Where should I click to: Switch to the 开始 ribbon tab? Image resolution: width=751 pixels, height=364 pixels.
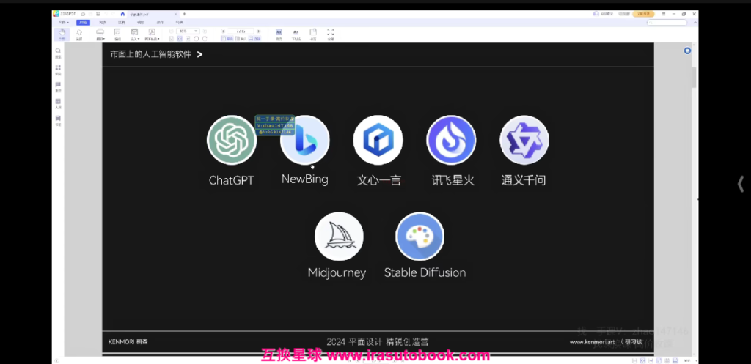(x=83, y=23)
